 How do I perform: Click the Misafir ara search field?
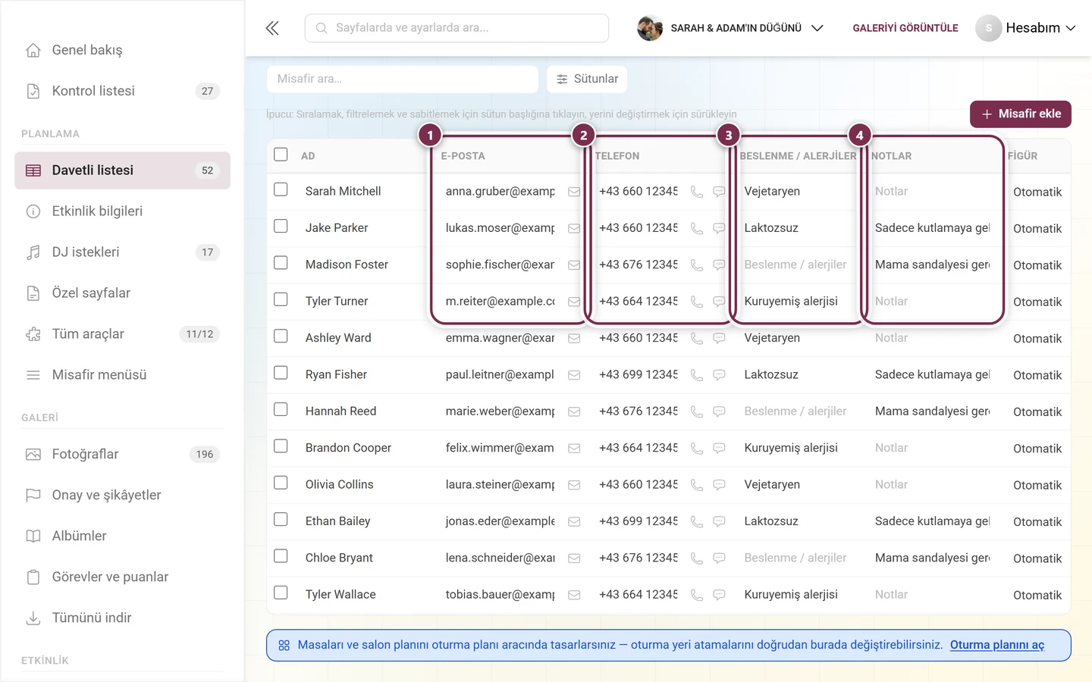tap(403, 79)
